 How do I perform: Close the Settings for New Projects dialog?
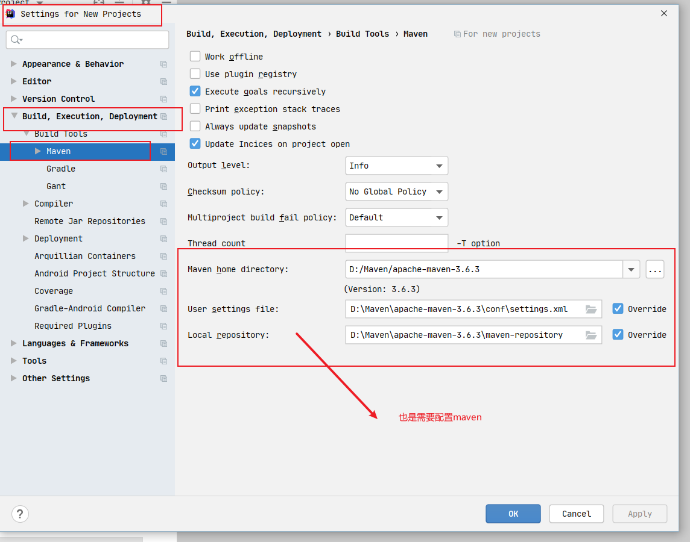click(664, 14)
